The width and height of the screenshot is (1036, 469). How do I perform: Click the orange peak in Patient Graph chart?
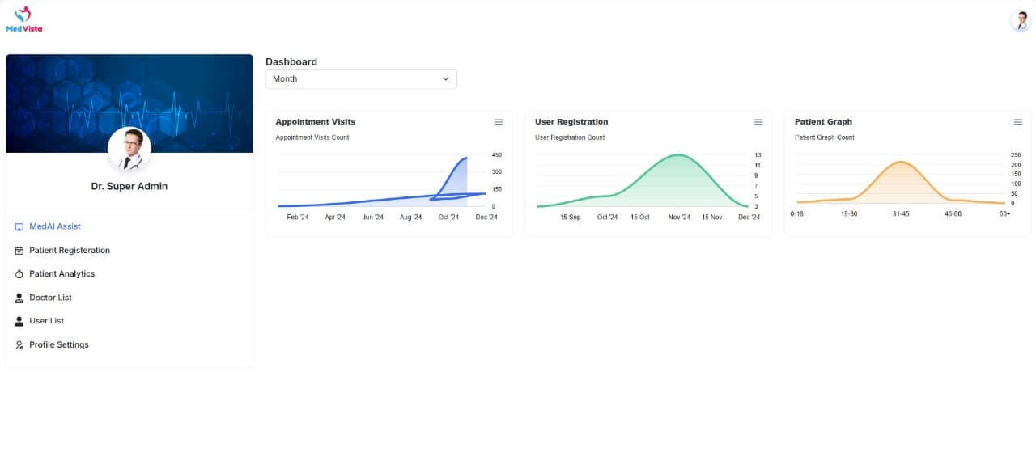[x=900, y=163]
